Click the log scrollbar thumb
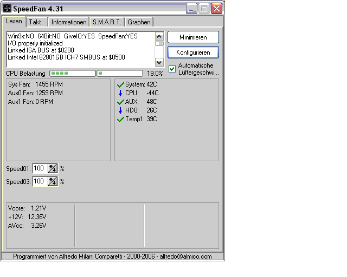Viewport: 347px width, 277px height. click(x=159, y=43)
